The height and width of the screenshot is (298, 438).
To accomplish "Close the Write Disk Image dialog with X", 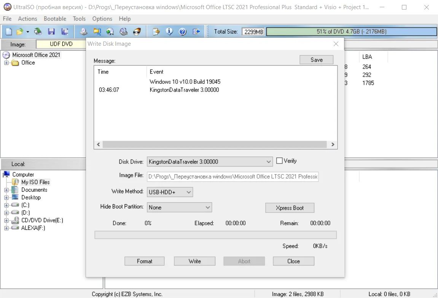I will pyautogui.click(x=336, y=44).
